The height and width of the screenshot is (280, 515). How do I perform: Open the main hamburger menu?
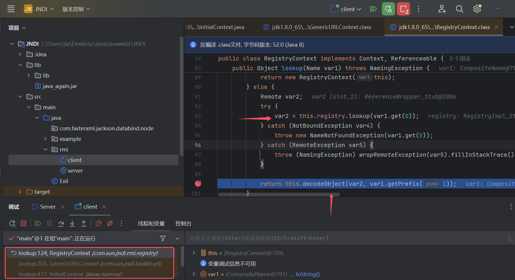[11, 9]
